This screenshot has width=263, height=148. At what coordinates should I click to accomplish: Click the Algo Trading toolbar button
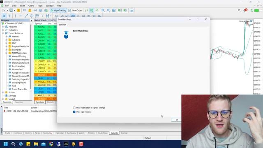coord(58,10)
